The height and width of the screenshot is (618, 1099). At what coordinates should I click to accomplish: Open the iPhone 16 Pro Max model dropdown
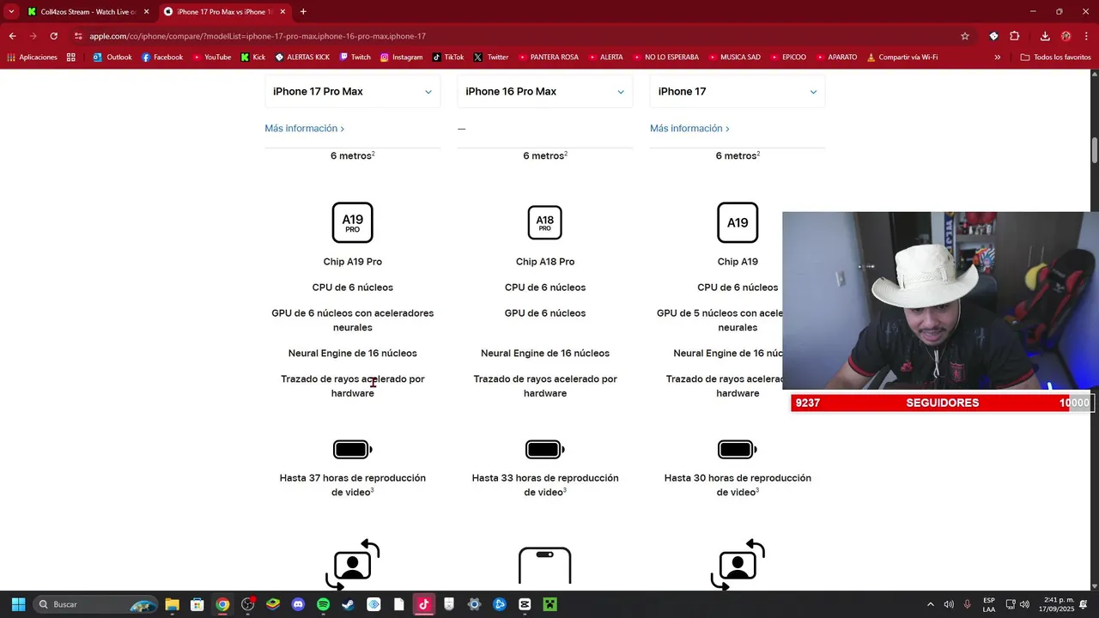544,92
